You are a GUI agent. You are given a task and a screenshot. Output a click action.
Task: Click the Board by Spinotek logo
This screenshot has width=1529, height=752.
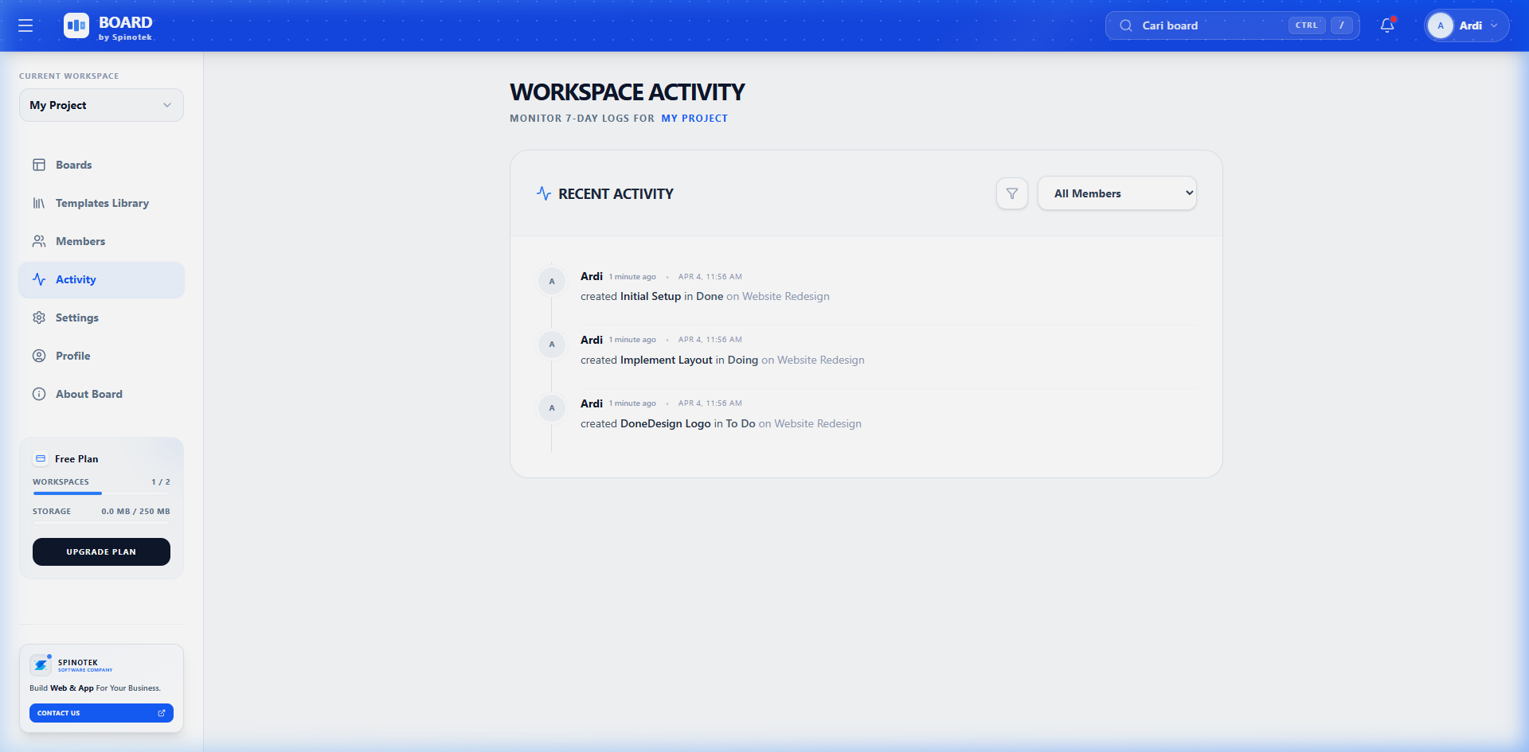(x=108, y=26)
